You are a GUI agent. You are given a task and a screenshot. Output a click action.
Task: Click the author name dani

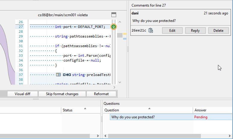pos(135,13)
